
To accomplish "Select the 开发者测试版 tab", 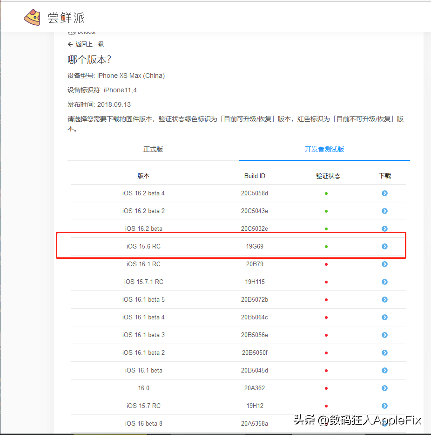I will pos(324,149).
